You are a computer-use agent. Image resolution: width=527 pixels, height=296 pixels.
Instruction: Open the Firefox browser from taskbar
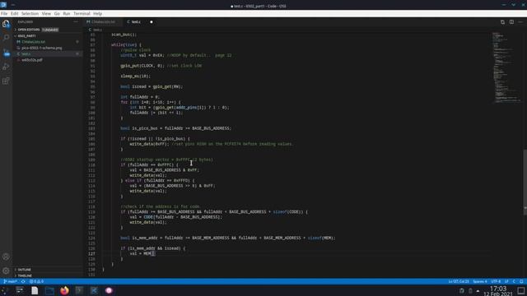tap(64, 290)
